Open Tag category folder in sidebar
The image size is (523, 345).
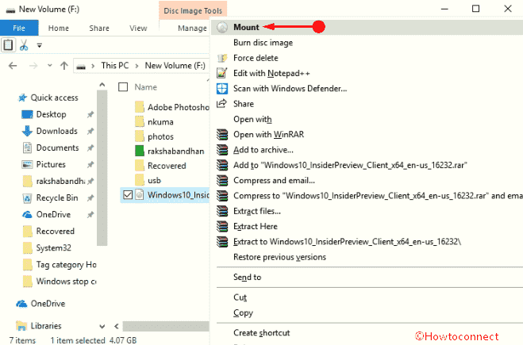[66, 264]
